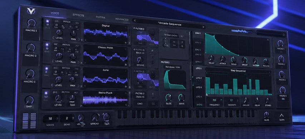The image size is (305, 139).
Task: Open the Advanced tab
Action: (122, 19)
